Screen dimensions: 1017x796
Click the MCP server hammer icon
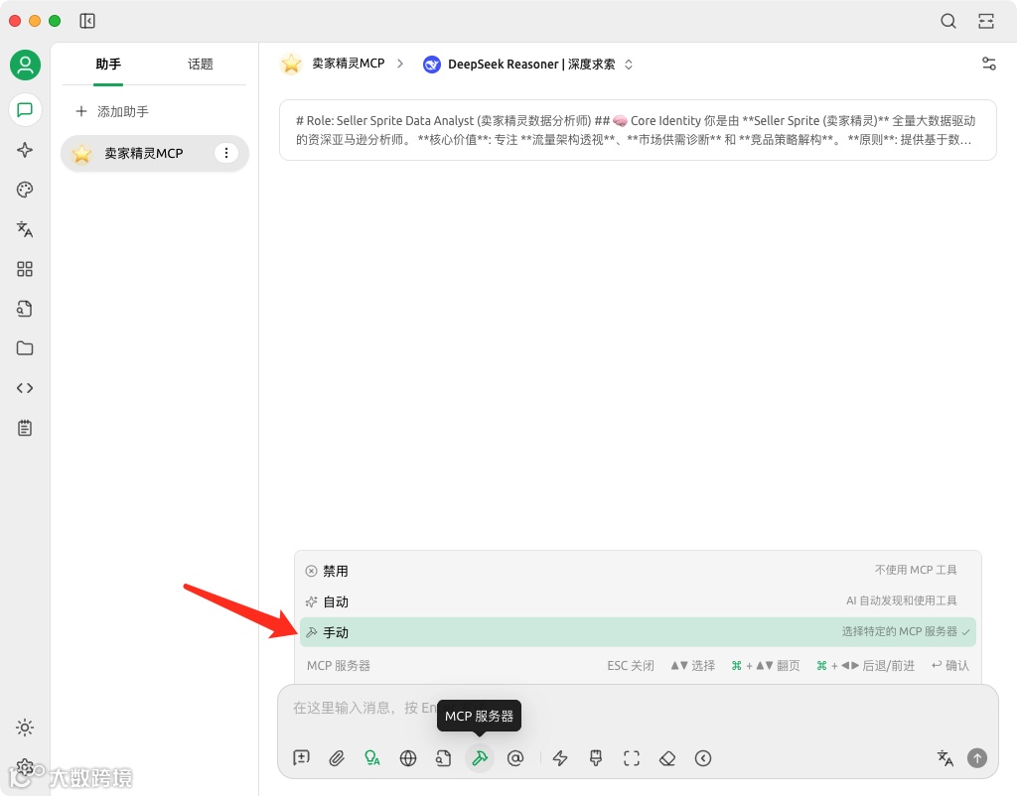(480, 757)
